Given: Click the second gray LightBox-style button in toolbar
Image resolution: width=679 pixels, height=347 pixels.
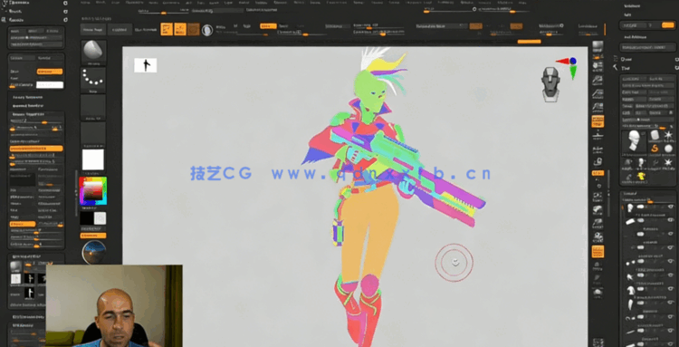Looking at the screenshot, I should pos(120,30).
